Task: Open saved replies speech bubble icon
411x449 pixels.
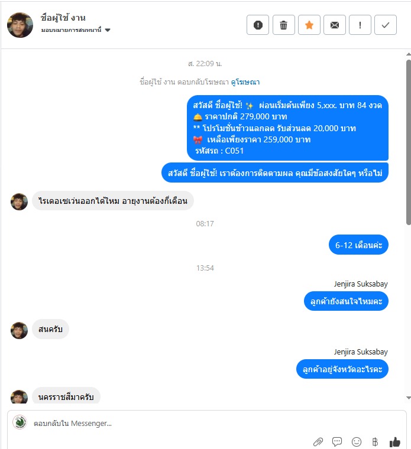Action: (337, 441)
